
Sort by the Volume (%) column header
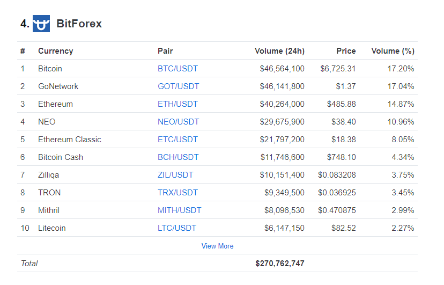coord(393,51)
